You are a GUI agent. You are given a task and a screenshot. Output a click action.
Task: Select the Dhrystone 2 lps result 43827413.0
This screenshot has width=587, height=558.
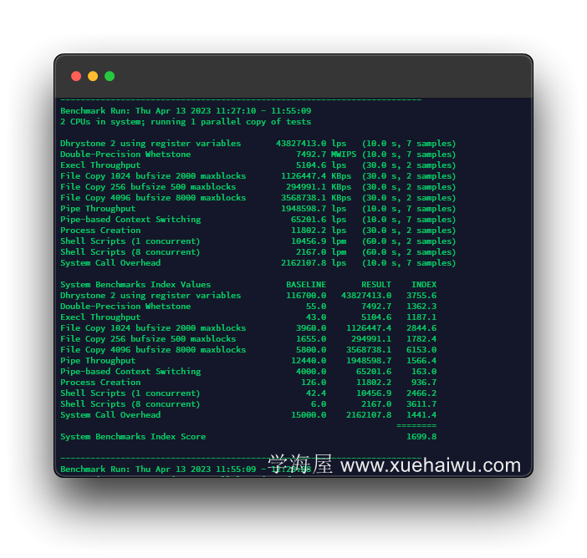pyautogui.click(x=301, y=143)
